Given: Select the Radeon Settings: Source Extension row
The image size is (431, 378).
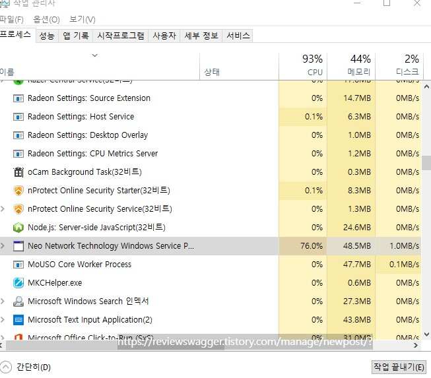Looking at the screenshot, I should tap(211, 98).
